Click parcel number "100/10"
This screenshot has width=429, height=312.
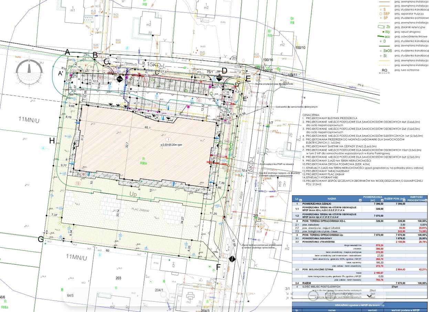coord(300,47)
